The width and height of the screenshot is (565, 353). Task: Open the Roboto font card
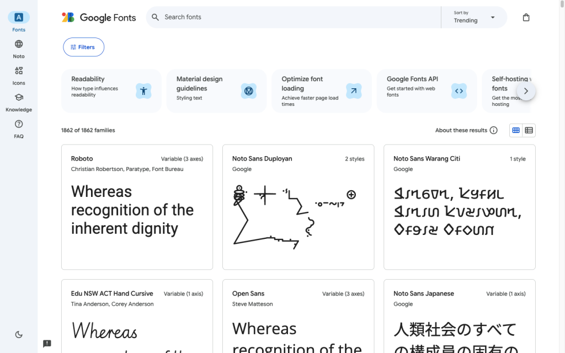pyautogui.click(x=137, y=207)
